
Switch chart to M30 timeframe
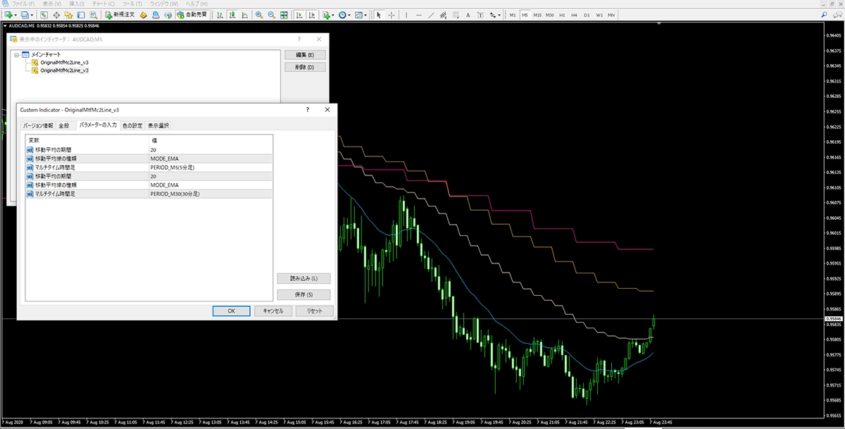coord(549,15)
